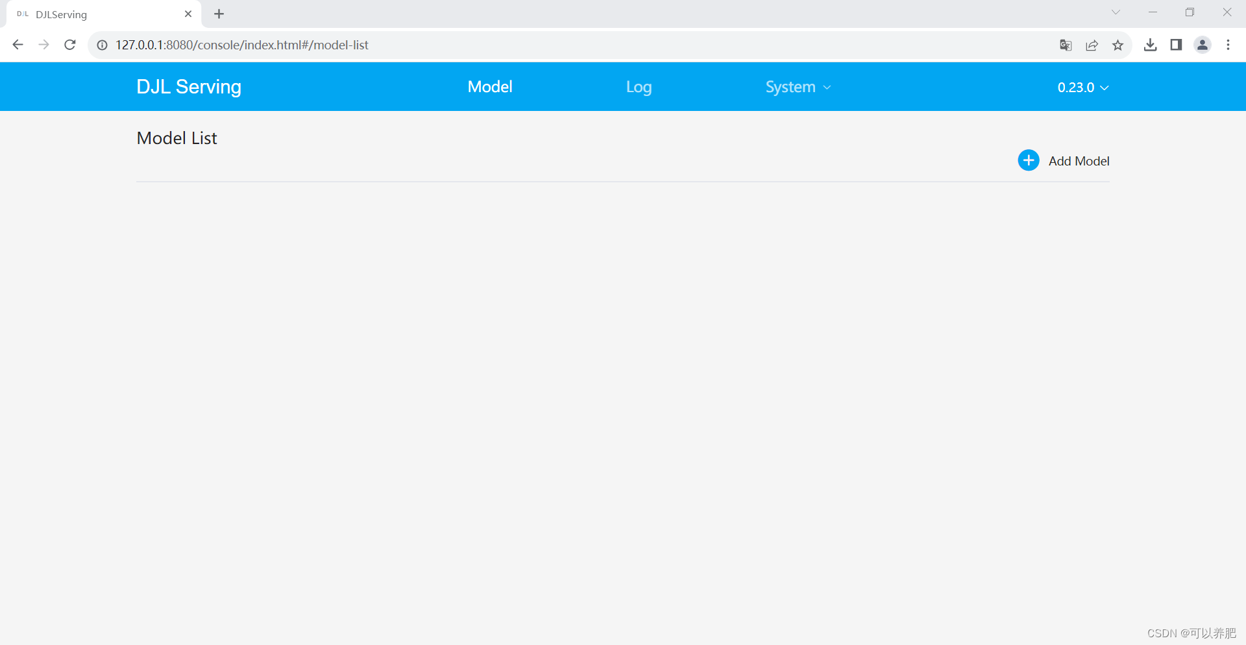This screenshot has height=645, width=1246.
Task: Go back with browser back arrow
Action: [18, 45]
